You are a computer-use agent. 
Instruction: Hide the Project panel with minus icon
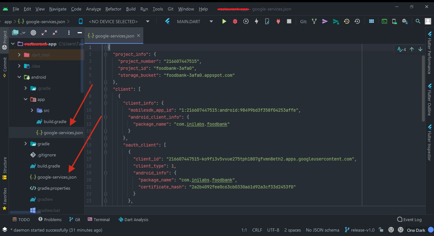[x=79, y=32]
